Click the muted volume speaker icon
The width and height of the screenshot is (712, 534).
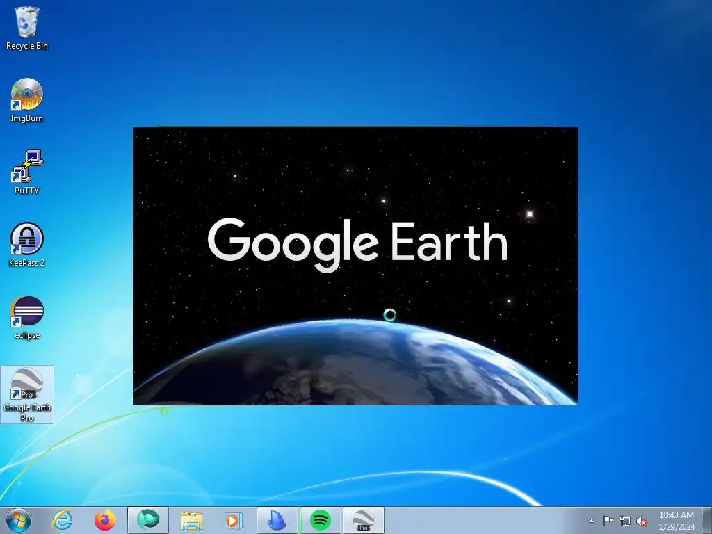[x=642, y=521]
